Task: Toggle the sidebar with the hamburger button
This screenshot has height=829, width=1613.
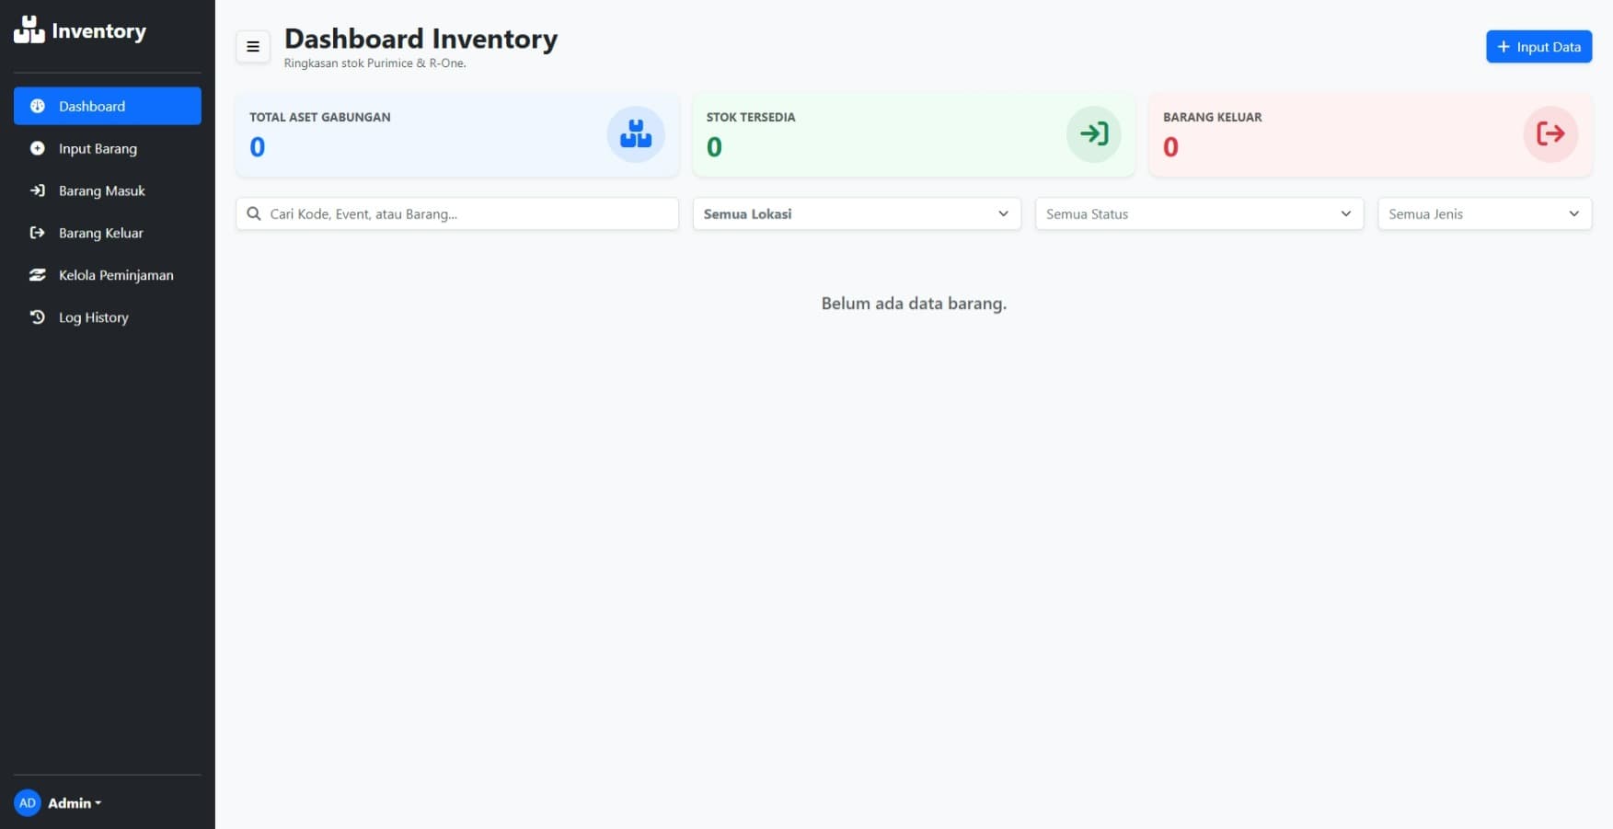Action: pos(253,47)
